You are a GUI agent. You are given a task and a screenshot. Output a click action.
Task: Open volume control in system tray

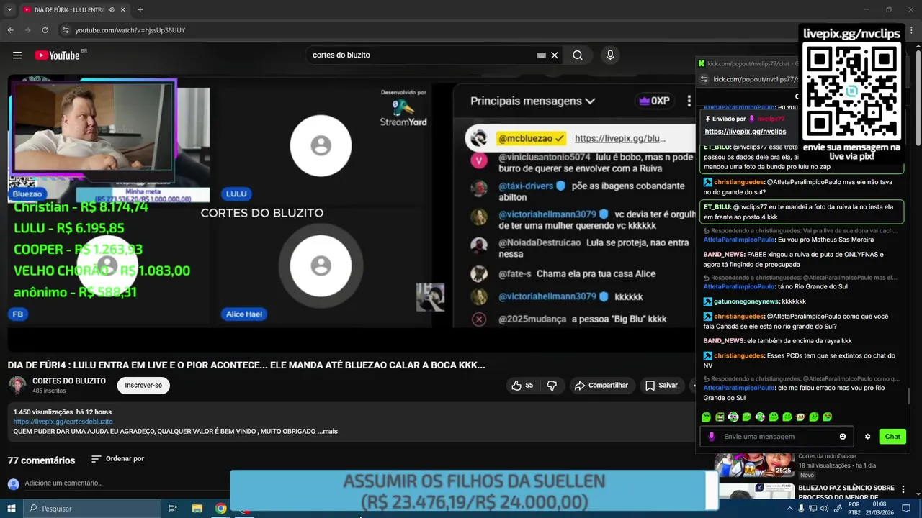[824, 509]
